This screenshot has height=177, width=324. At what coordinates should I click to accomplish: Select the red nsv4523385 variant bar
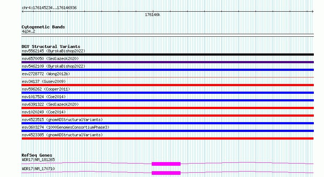pyautogui.click(x=167, y=138)
